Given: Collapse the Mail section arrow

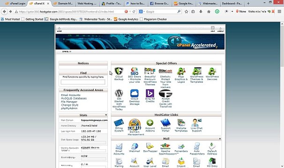Looking at the screenshot, I should (220, 139).
